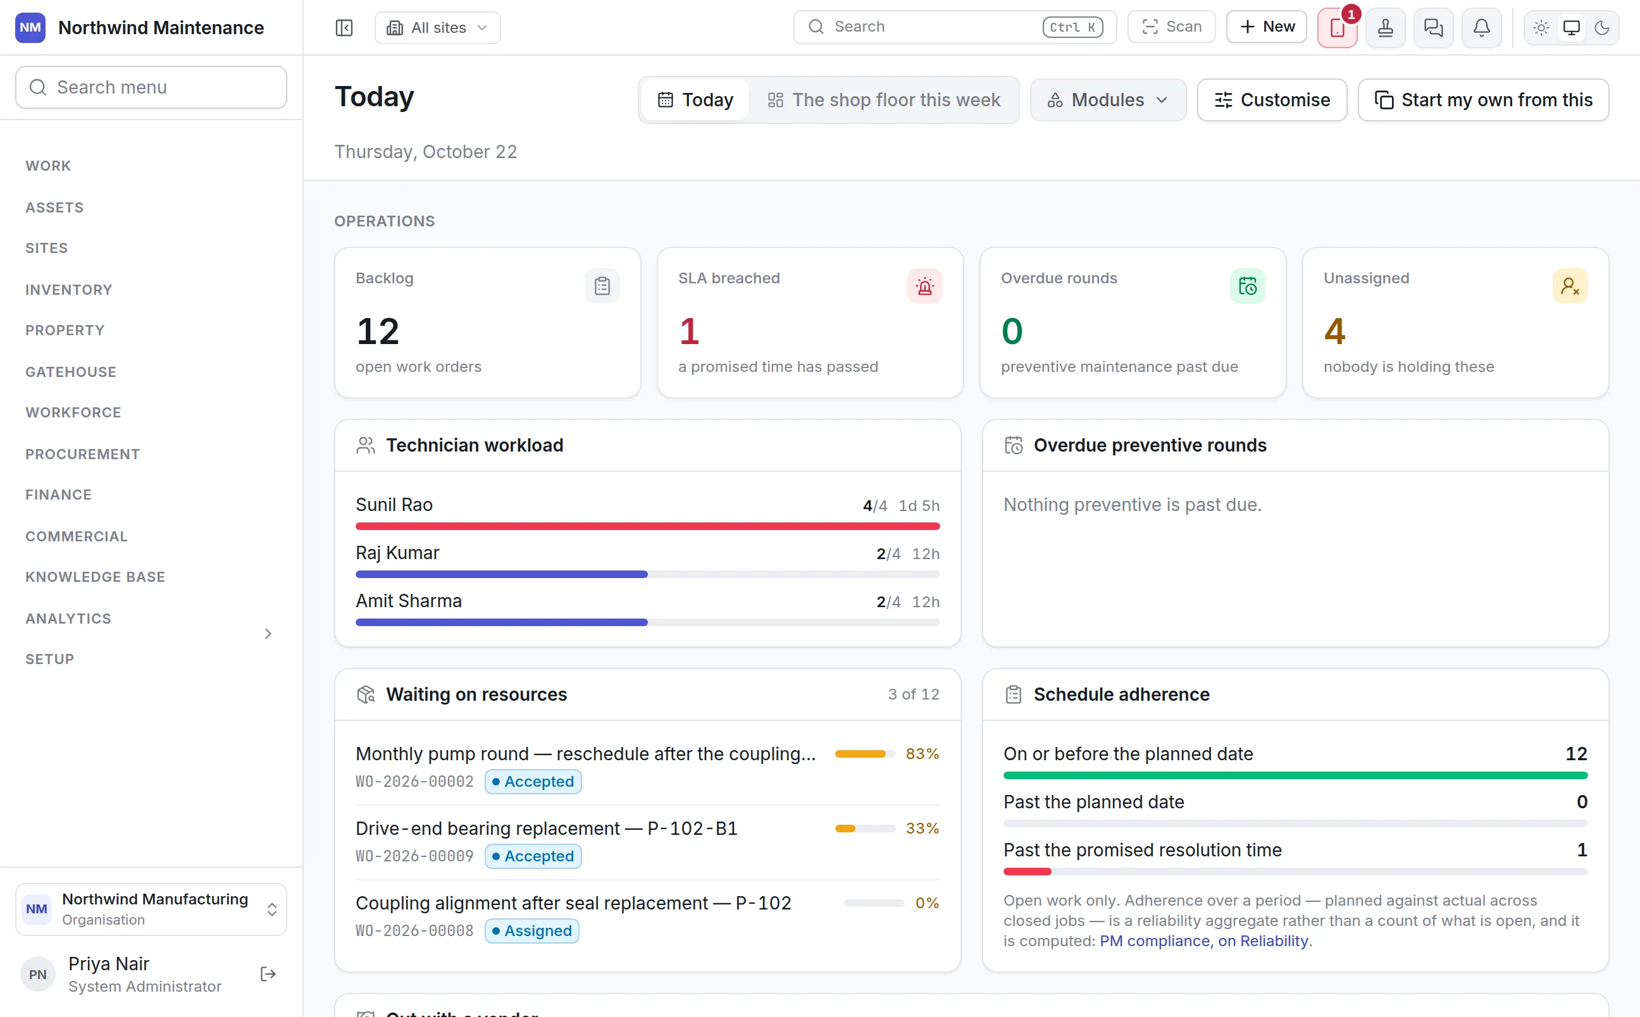
Task: Click the Schedule adherence clipboard icon
Action: point(1013,694)
